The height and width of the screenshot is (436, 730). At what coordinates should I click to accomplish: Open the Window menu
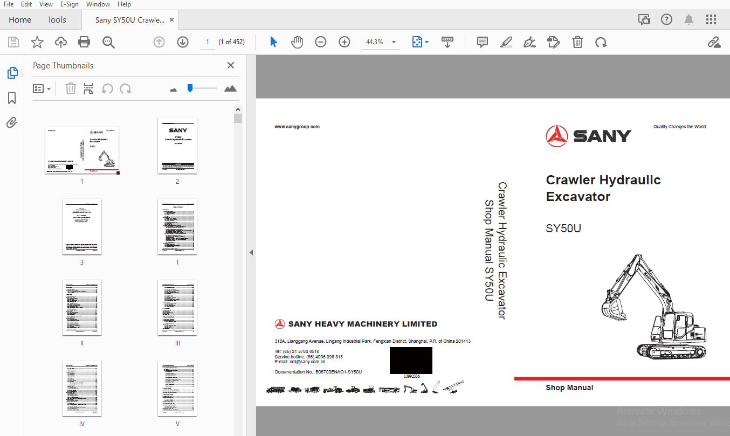click(98, 4)
